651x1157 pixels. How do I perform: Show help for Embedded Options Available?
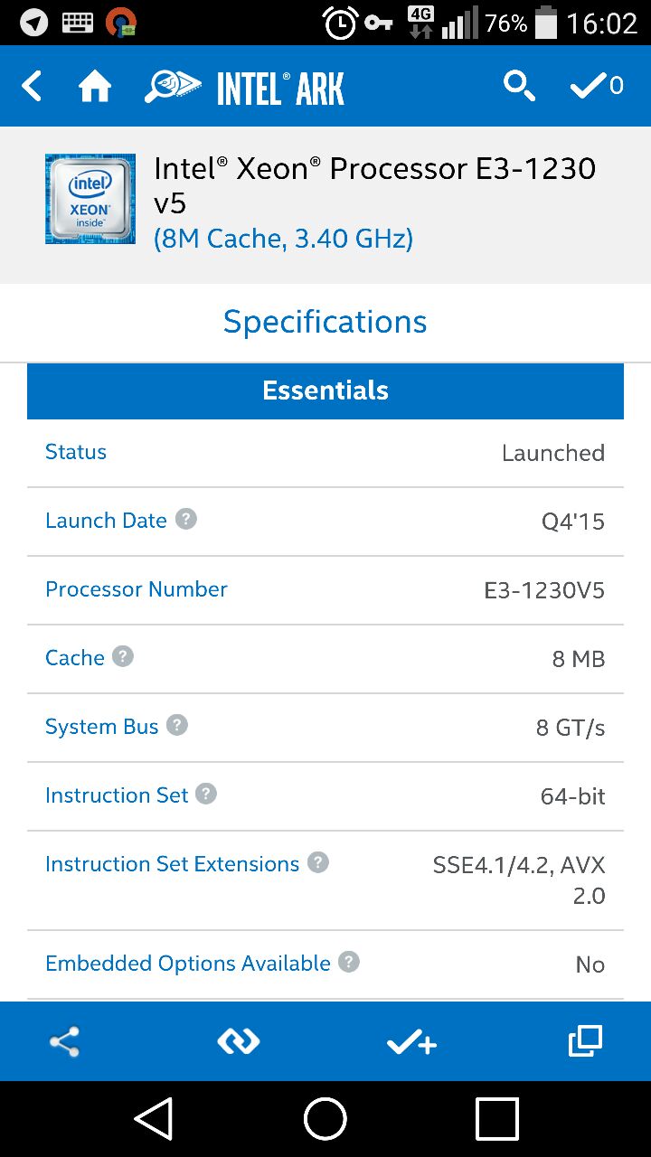click(349, 962)
